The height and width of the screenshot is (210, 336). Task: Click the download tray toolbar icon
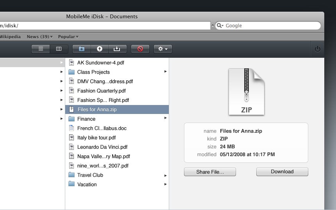point(117,49)
